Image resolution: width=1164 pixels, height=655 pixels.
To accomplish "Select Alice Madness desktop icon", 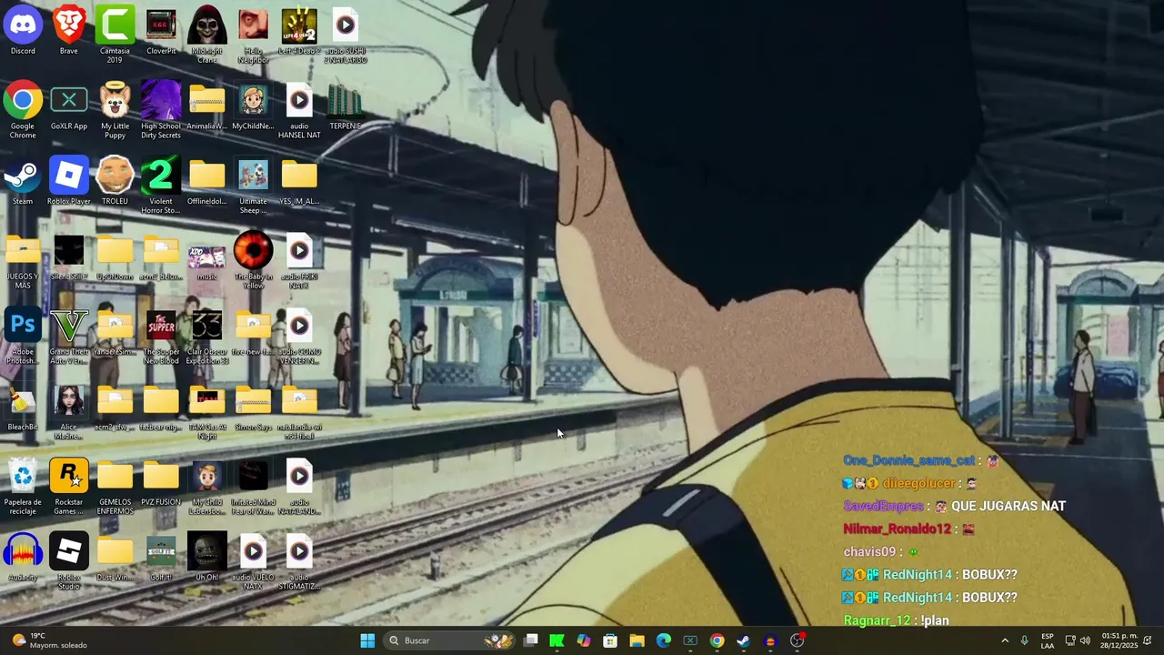I will click(69, 411).
